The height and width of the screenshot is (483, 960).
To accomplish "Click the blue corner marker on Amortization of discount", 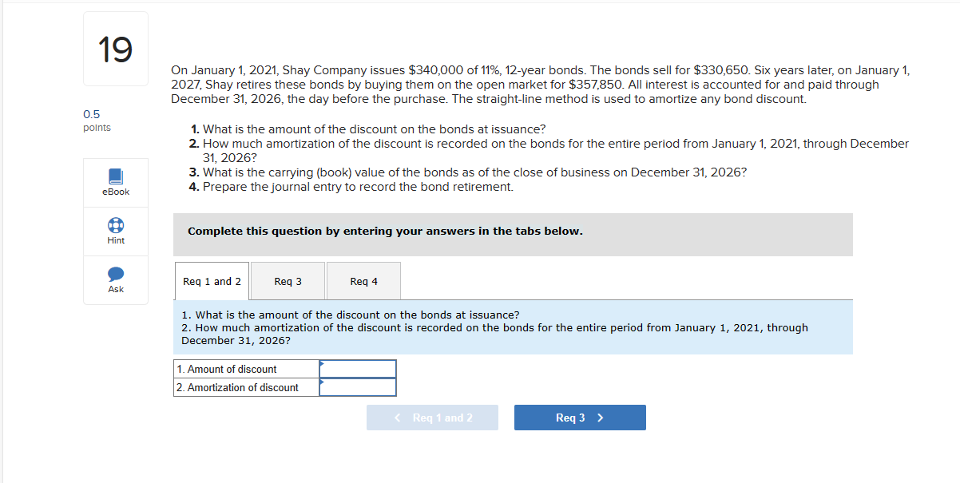I will pos(322,382).
